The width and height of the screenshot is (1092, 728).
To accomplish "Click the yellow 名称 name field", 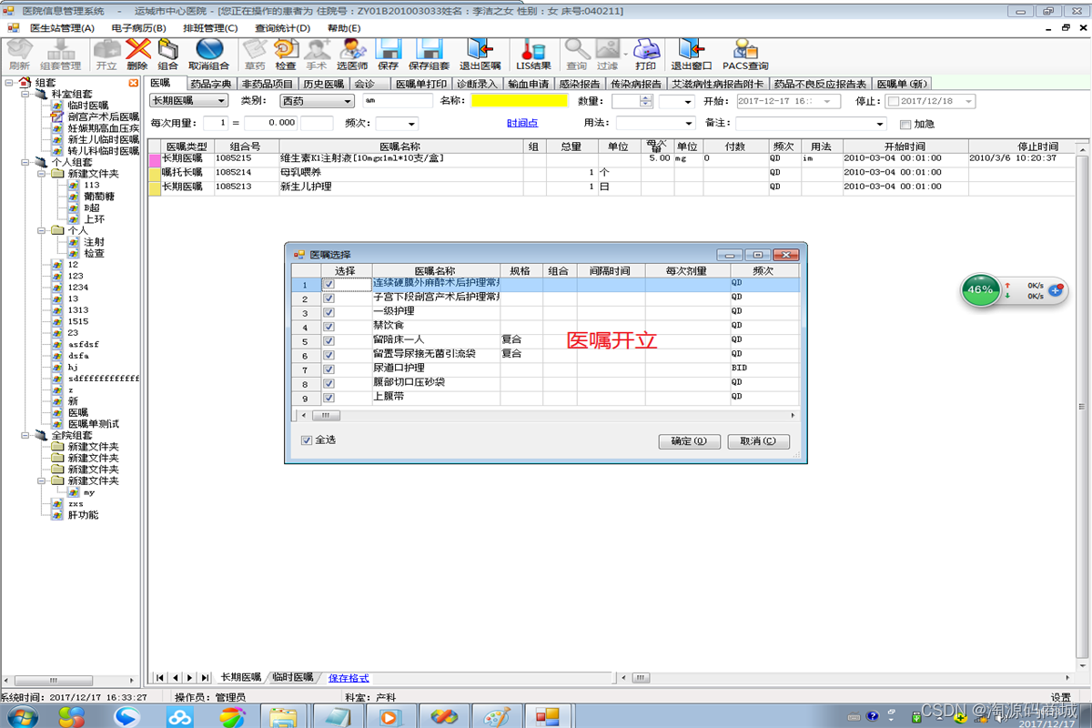I will (520, 101).
